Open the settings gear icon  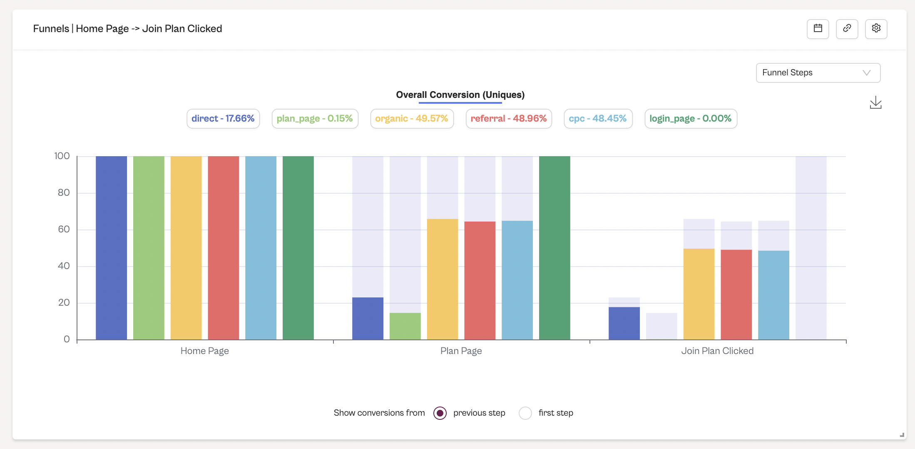876,29
